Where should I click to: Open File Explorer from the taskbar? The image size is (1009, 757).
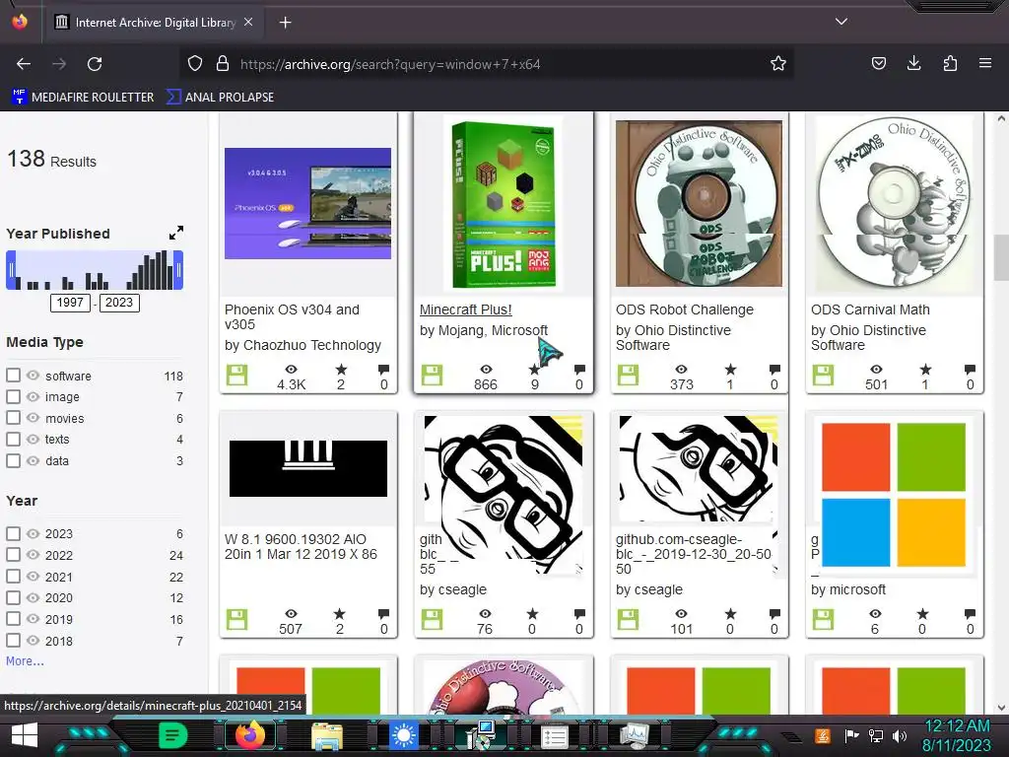[327, 735]
